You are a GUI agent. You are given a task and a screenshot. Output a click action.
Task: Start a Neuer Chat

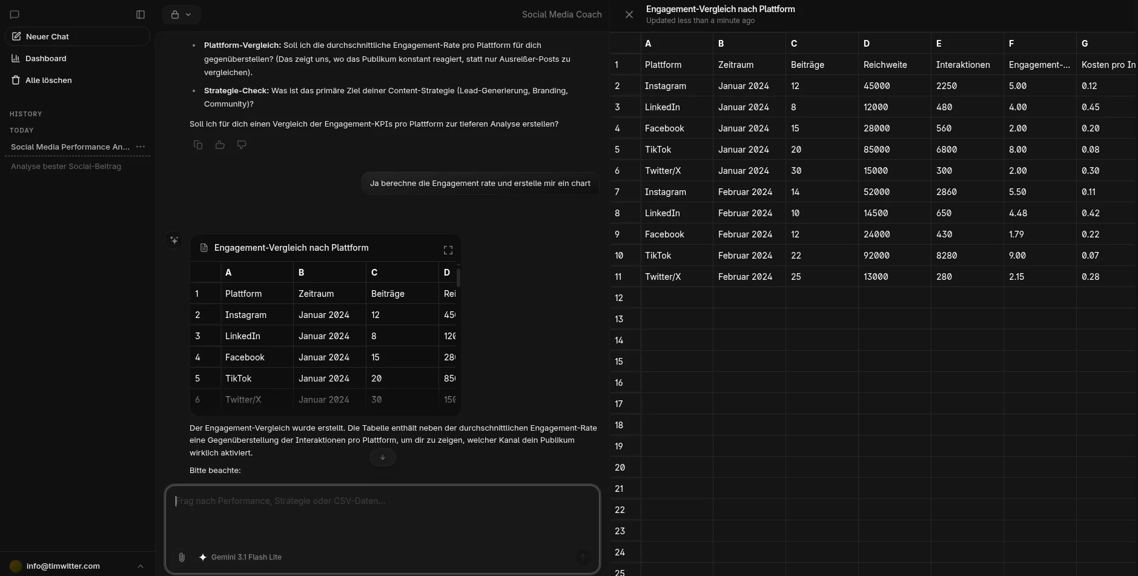point(78,36)
